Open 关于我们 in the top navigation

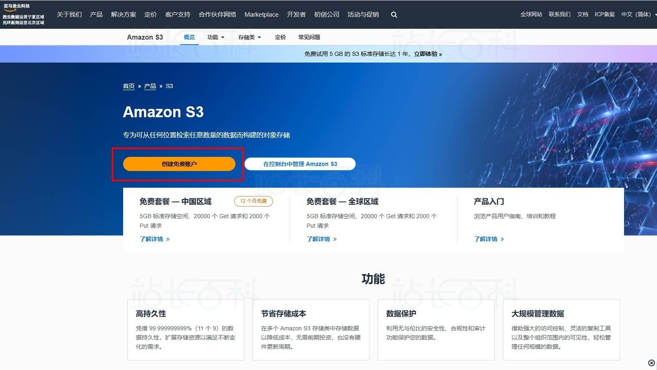[69, 15]
